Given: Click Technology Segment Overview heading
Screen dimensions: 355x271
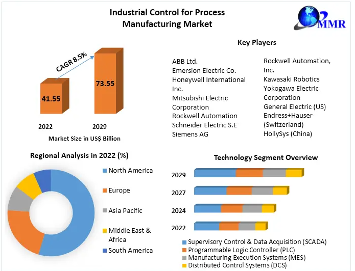Looking at the screenshot, I should 266,157.
